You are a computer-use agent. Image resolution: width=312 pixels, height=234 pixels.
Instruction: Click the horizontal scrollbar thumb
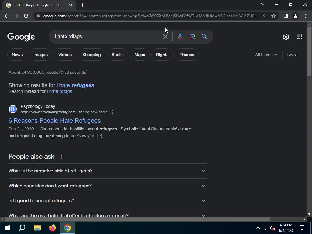[137, 219]
